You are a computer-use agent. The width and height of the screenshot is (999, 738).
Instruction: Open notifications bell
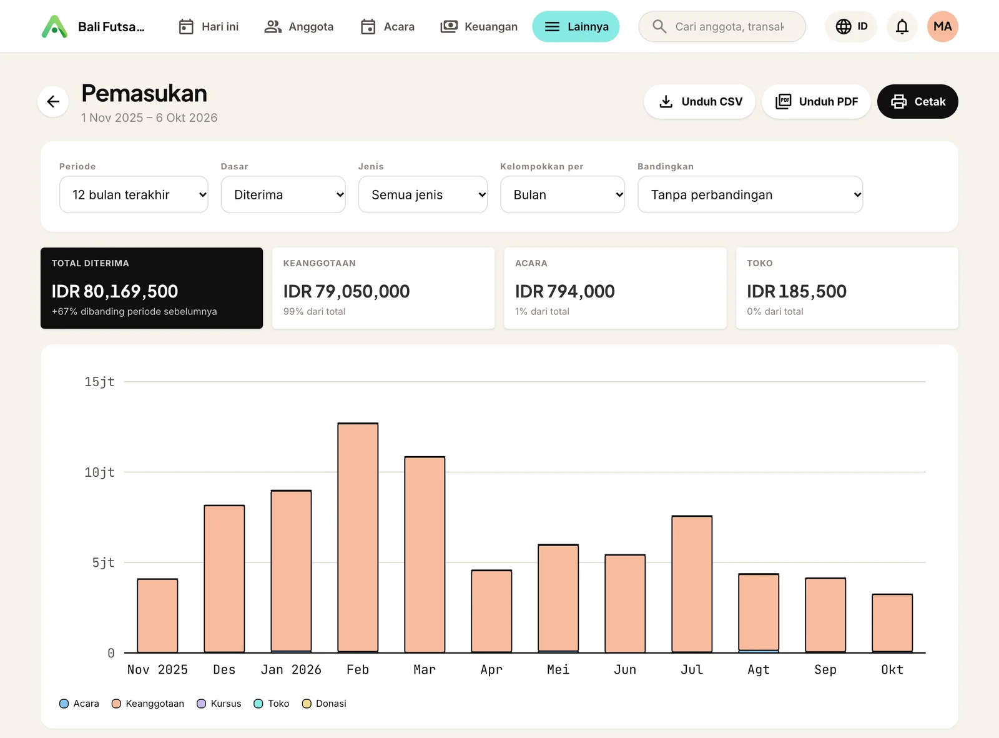point(902,26)
